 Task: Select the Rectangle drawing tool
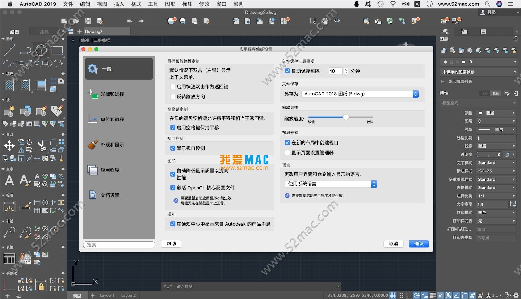point(57,50)
